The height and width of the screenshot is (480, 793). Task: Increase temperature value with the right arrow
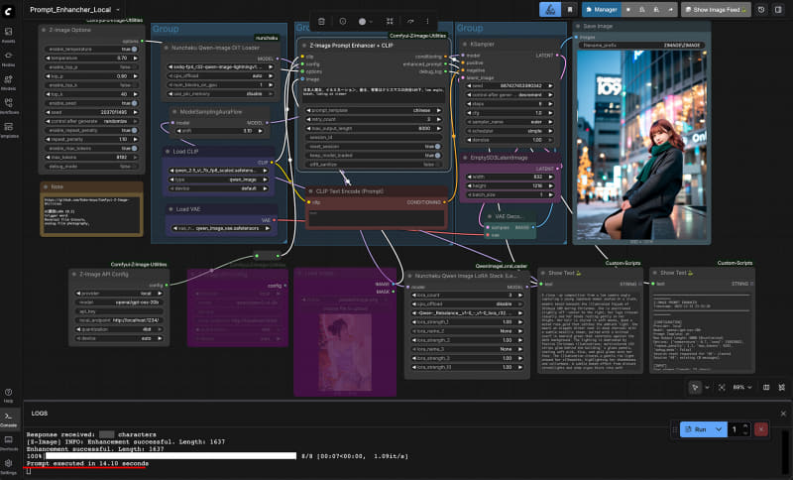[135, 59]
